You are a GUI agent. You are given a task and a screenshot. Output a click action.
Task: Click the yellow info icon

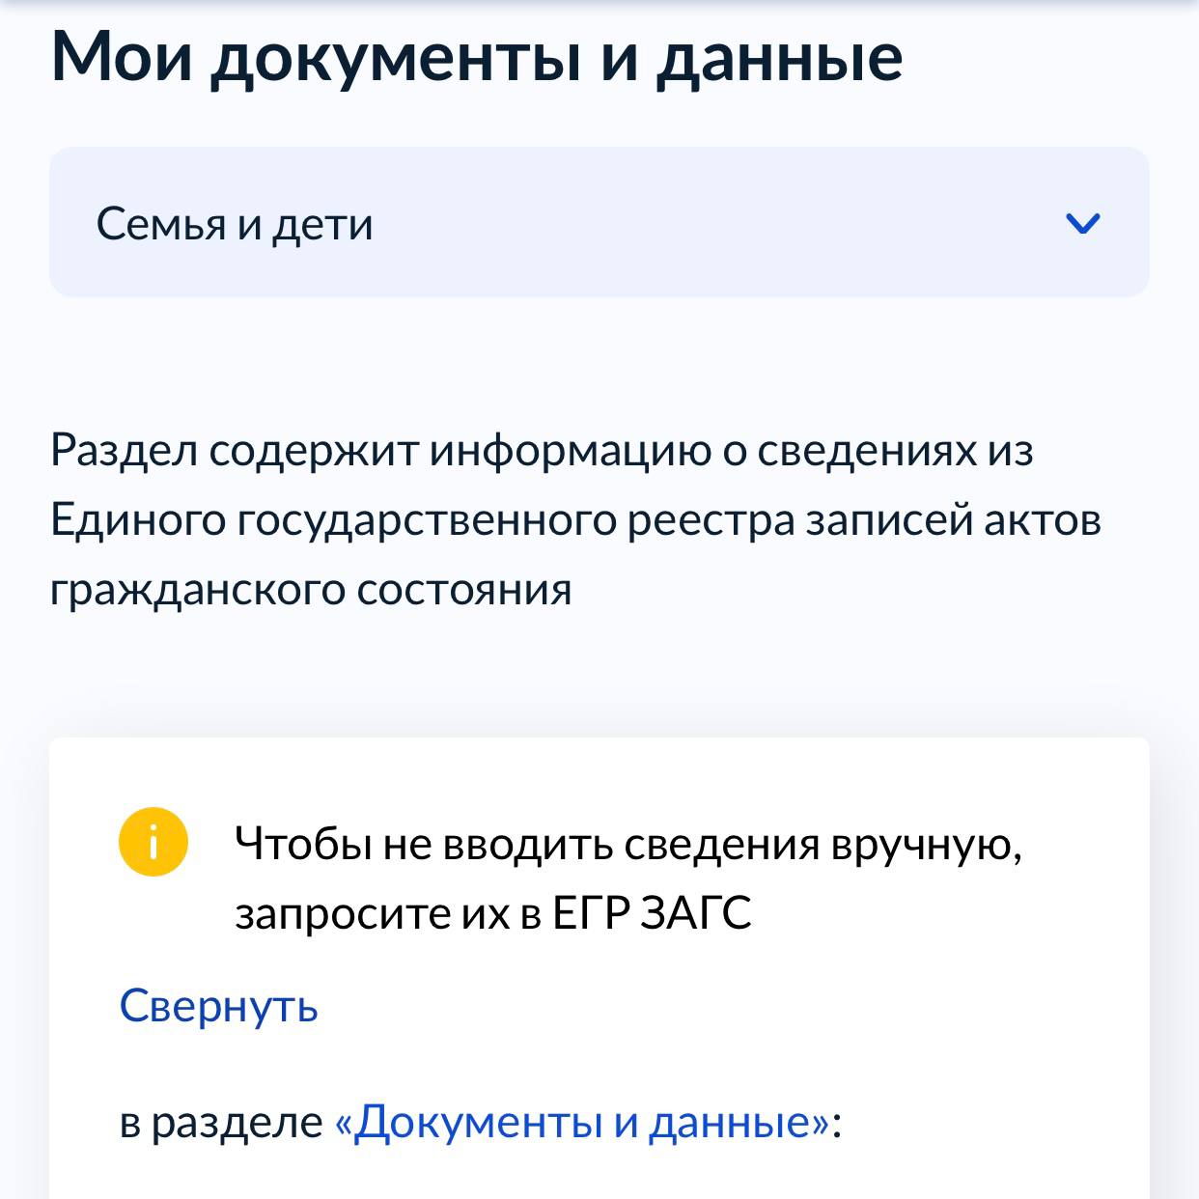pyautogui.click(x=153, y=842)
